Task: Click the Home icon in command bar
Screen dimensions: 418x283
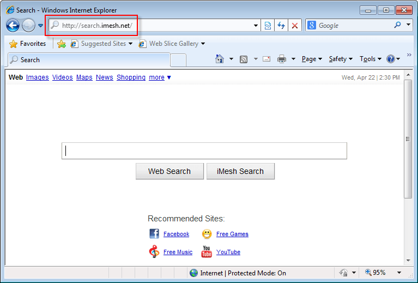Action: (220, 59)
